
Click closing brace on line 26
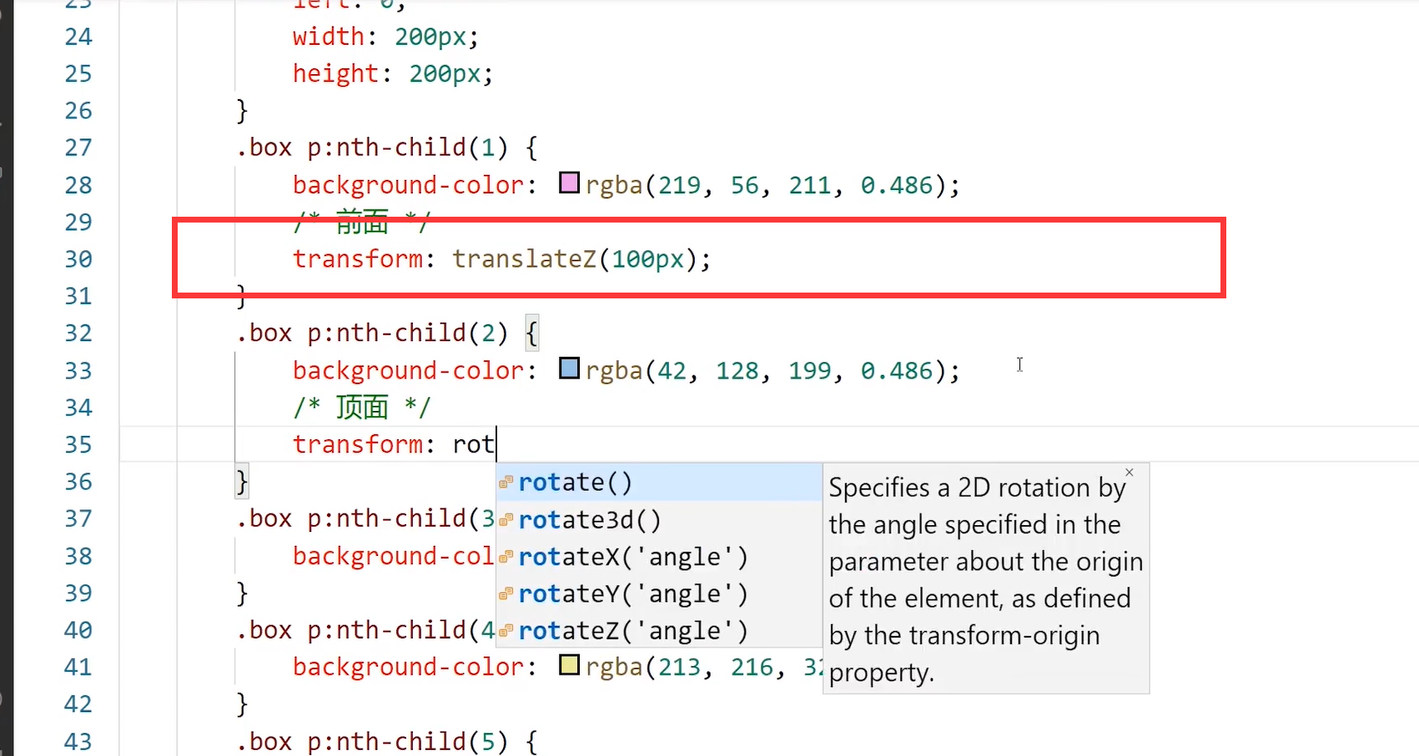(242, 110)
